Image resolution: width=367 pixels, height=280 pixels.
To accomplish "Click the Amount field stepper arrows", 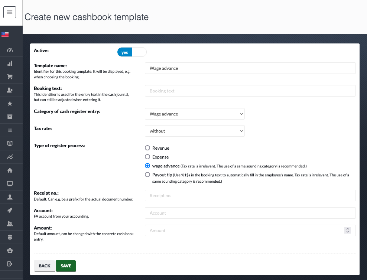I will (x=348, y=230).
